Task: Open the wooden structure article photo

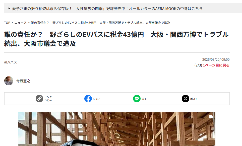Action: coord(117,129)
